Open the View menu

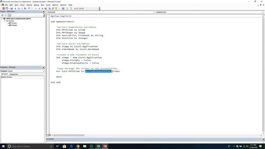(x=17, y=5)
